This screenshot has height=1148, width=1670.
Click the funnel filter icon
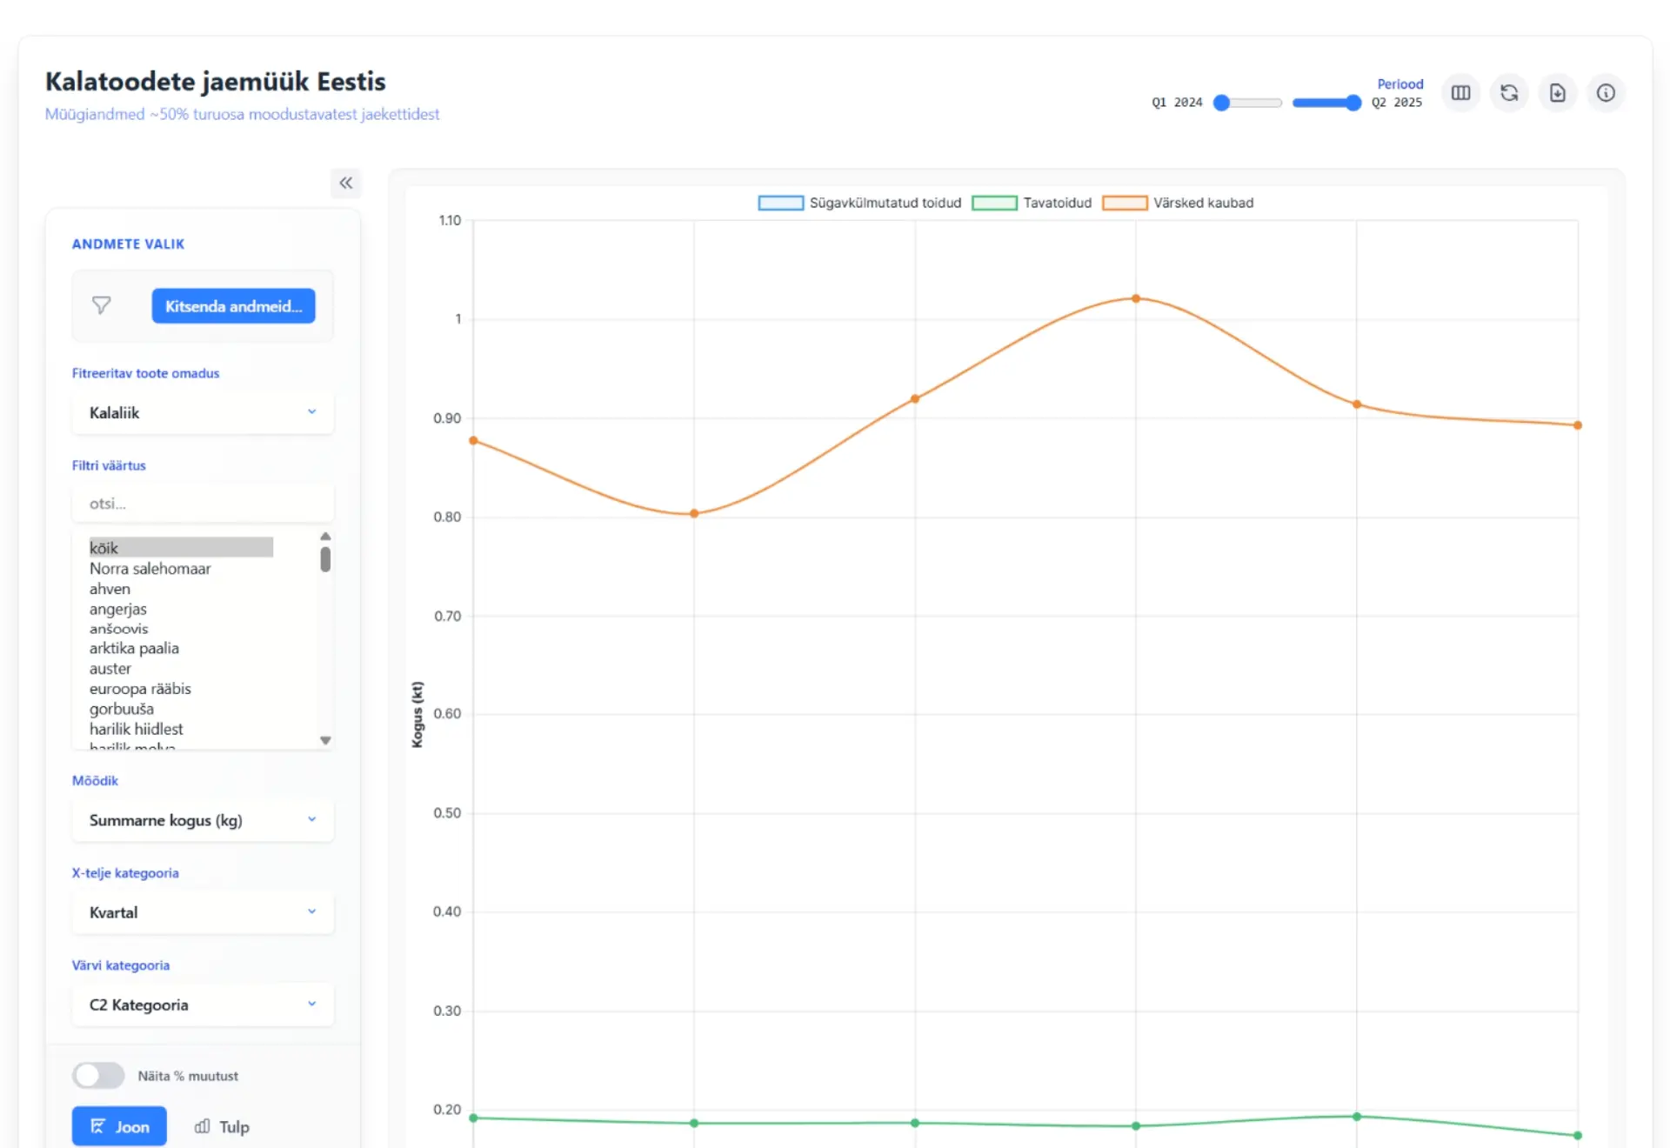pyautogui.click(x=102, y=305)
